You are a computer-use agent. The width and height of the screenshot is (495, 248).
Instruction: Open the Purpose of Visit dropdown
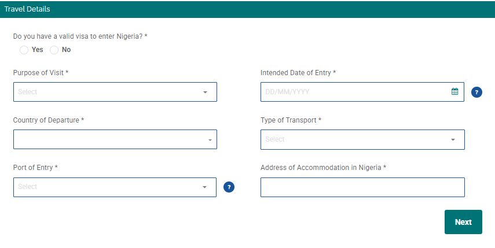click(x=115, y=92)
